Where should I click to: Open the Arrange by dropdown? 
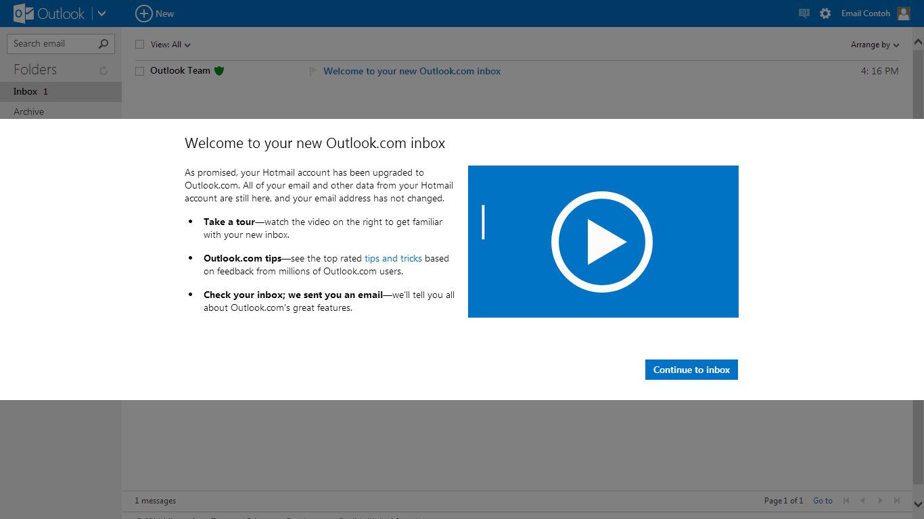click(x=875, y=45)
